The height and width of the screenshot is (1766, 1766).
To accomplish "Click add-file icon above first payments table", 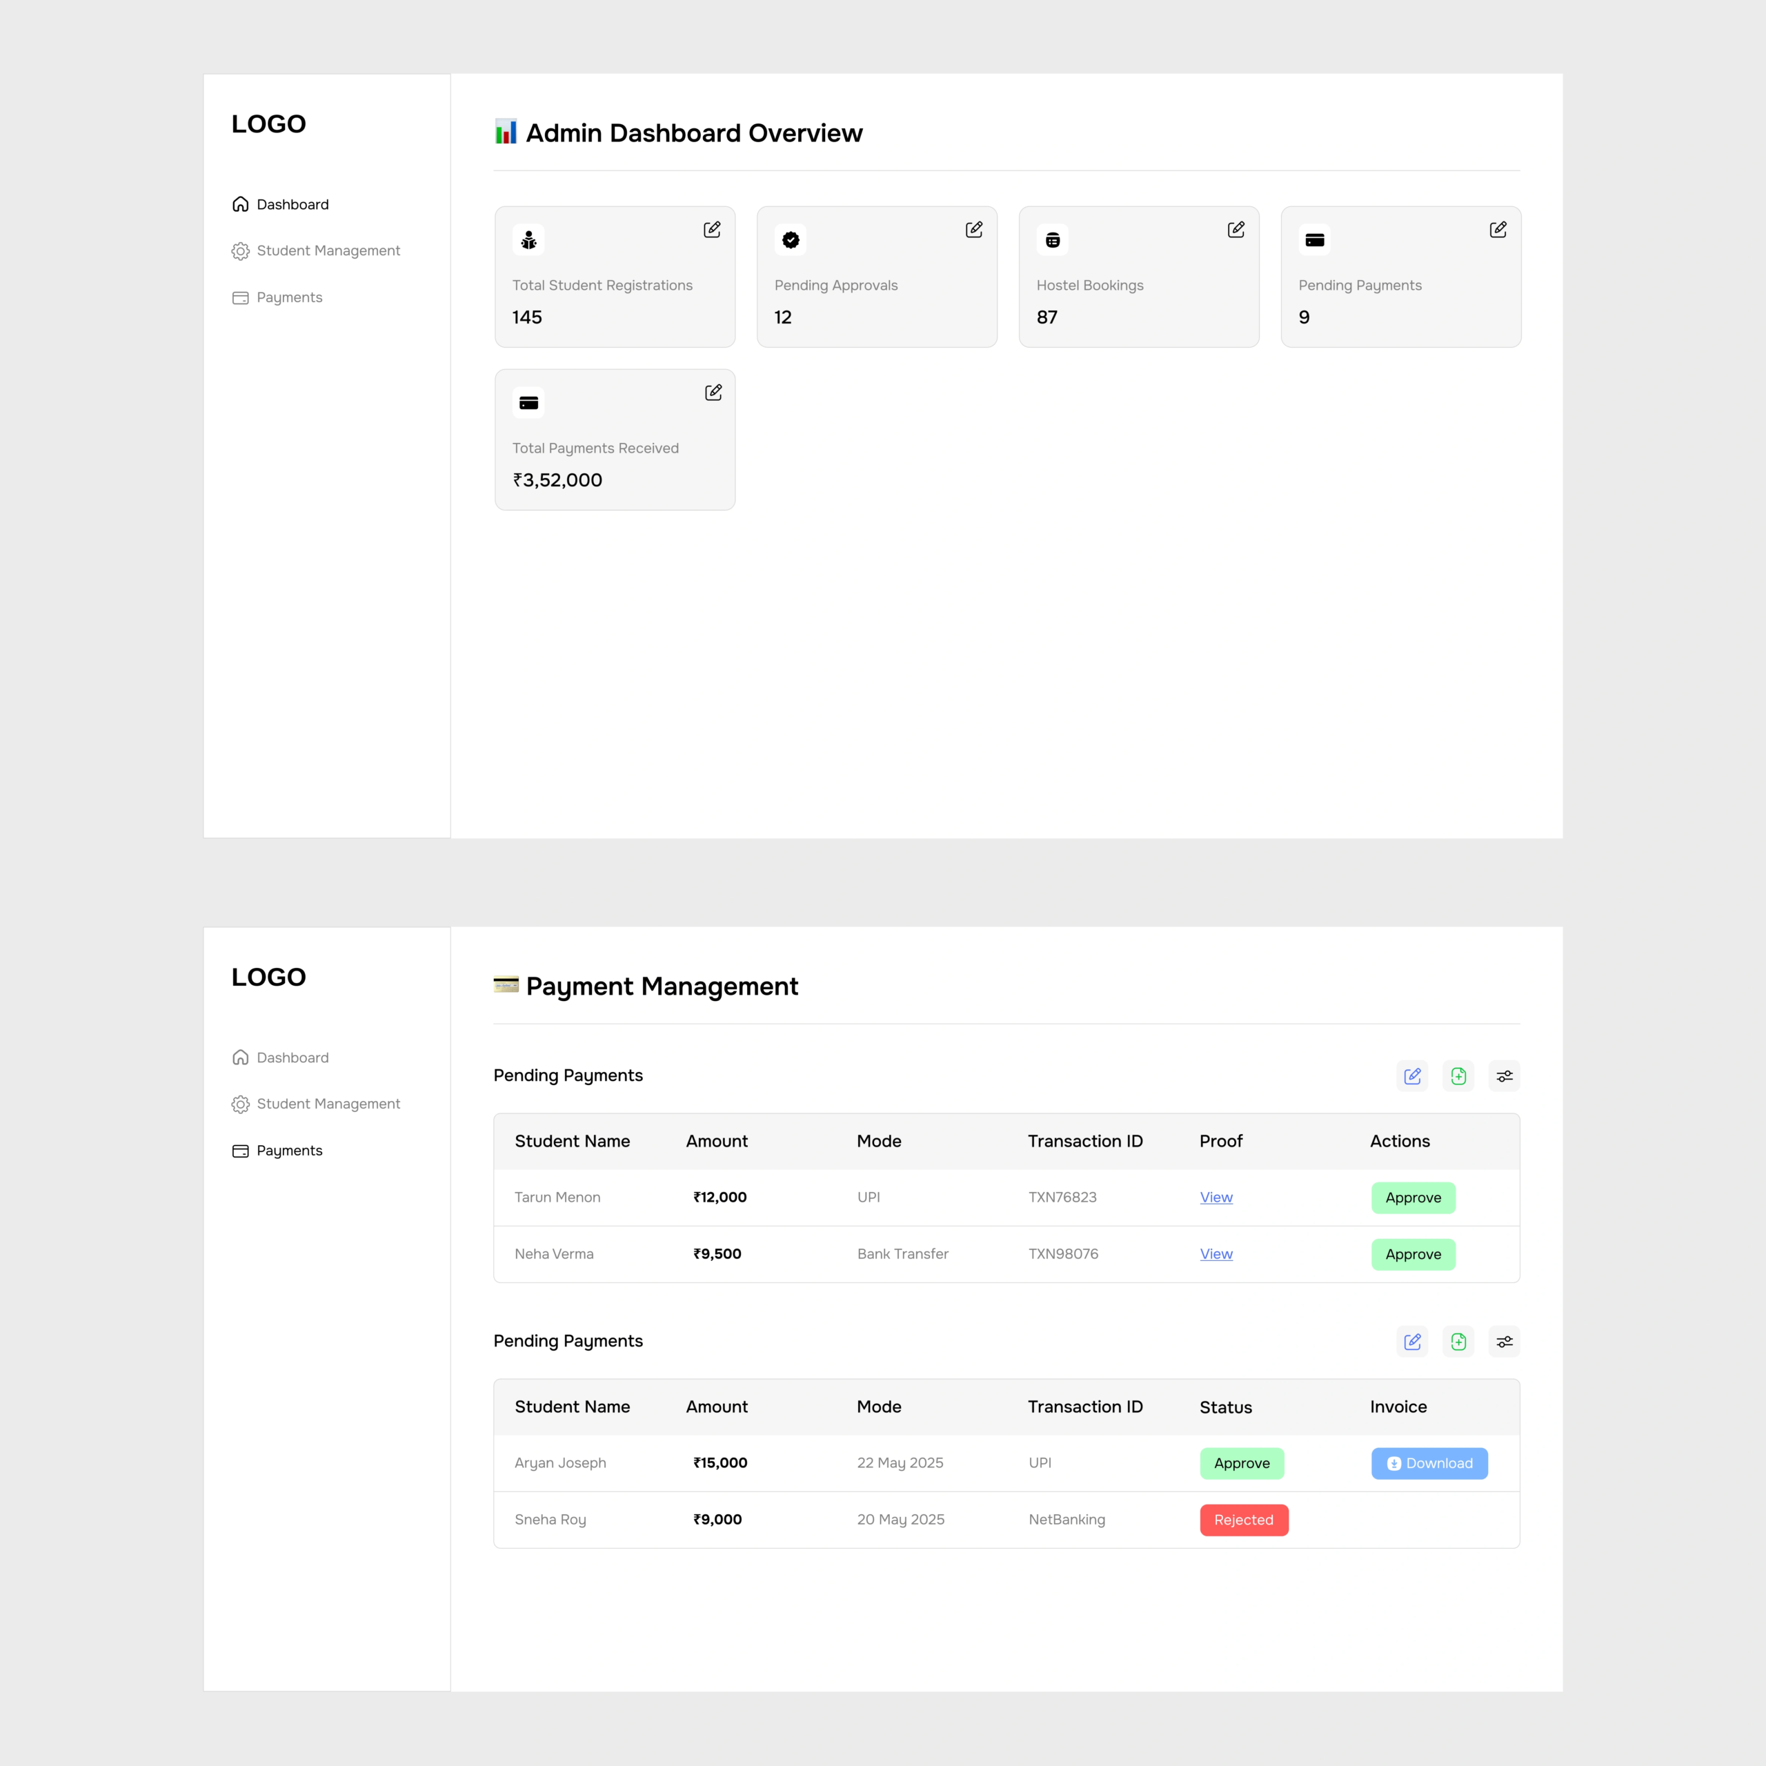I will tap(1459, 1076).
